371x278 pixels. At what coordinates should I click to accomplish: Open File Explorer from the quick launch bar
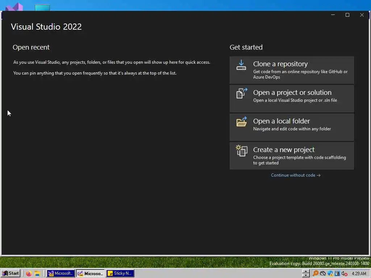[37, 274]
